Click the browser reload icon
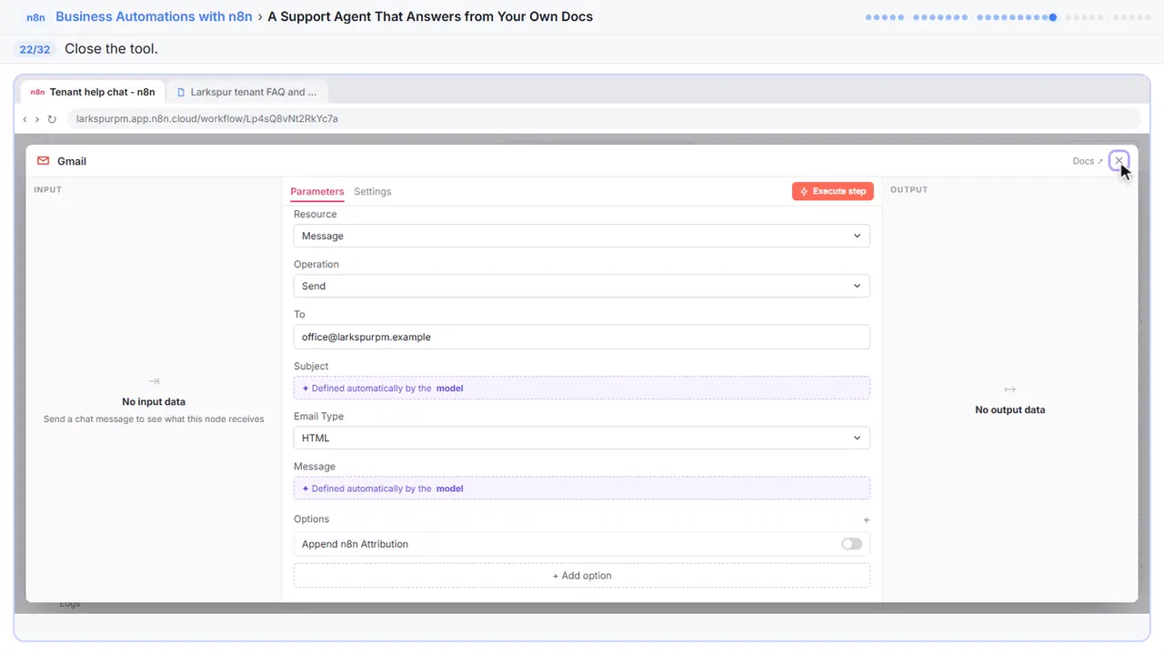The width and height of the screenshot is (1164, 655). (x=52, y=119)
